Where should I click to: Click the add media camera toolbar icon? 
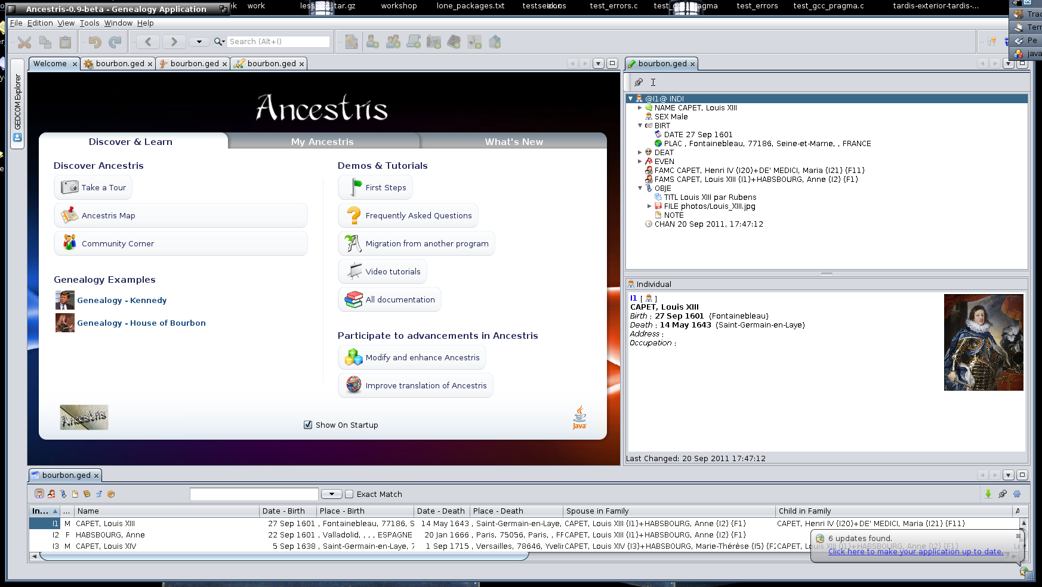pyautogui.click(x=434, y=42)
